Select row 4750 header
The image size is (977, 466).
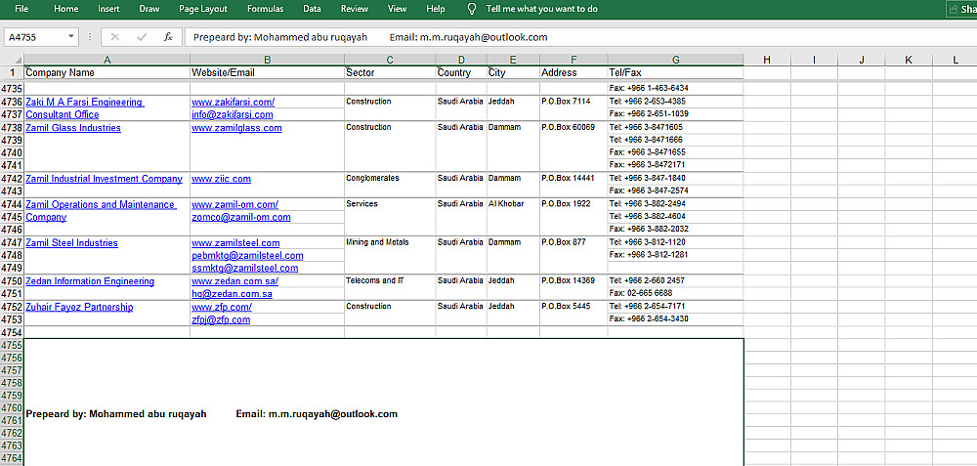click(13, 281)
